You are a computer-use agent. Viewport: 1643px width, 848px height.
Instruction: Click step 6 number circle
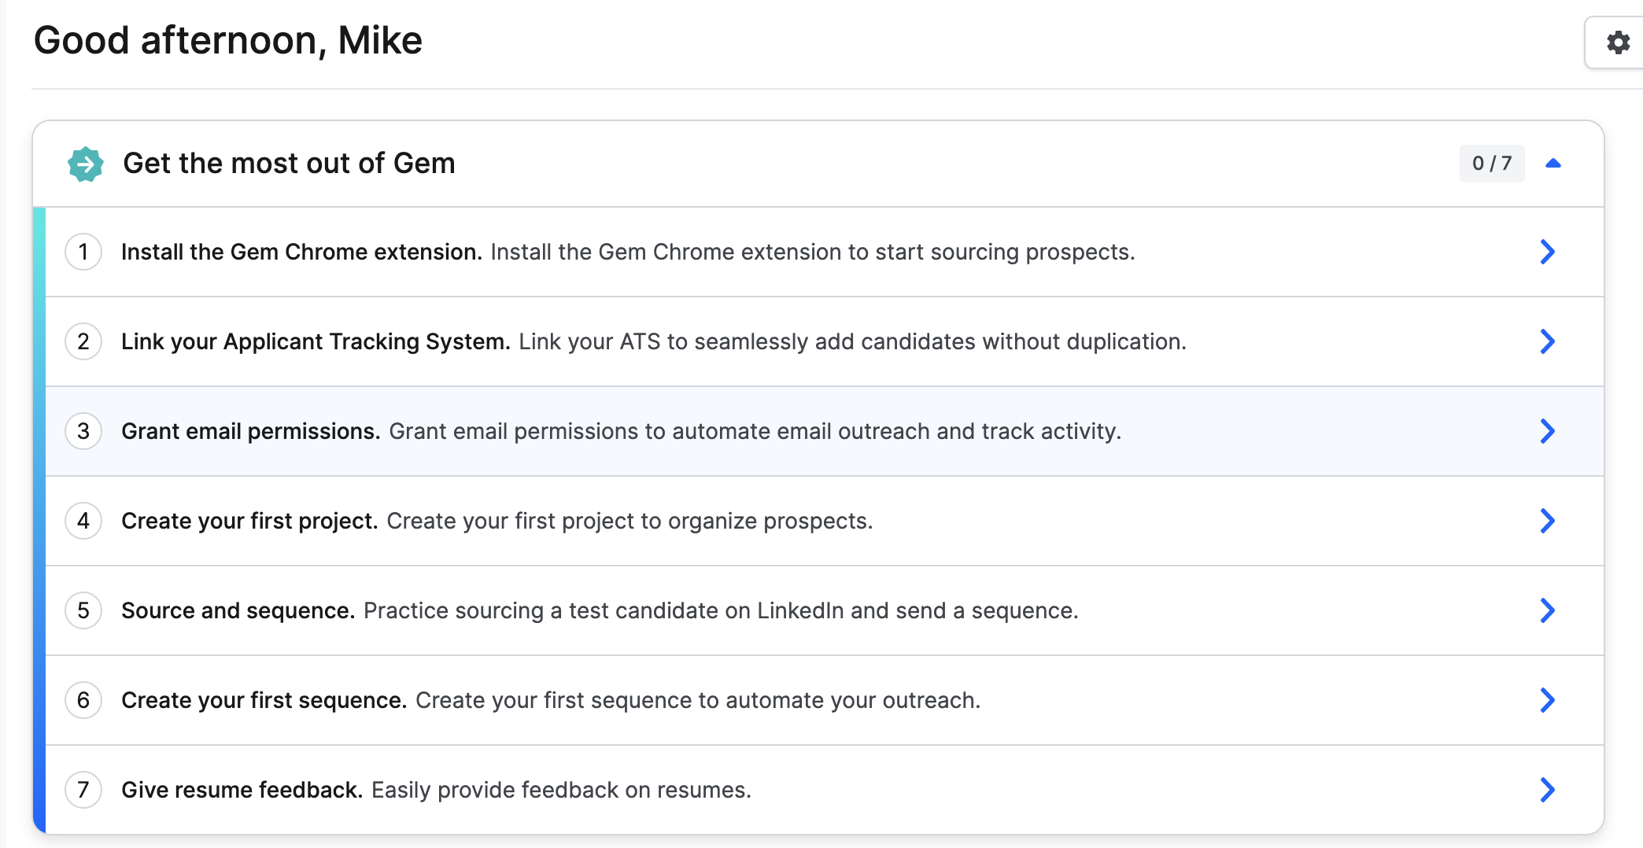[83, 700]
